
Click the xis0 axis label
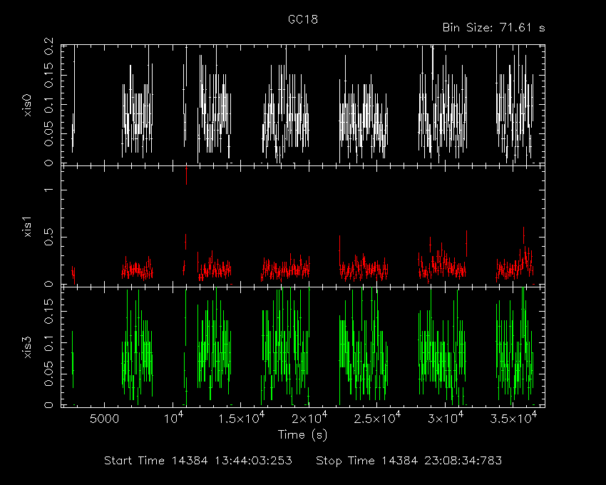28,106
